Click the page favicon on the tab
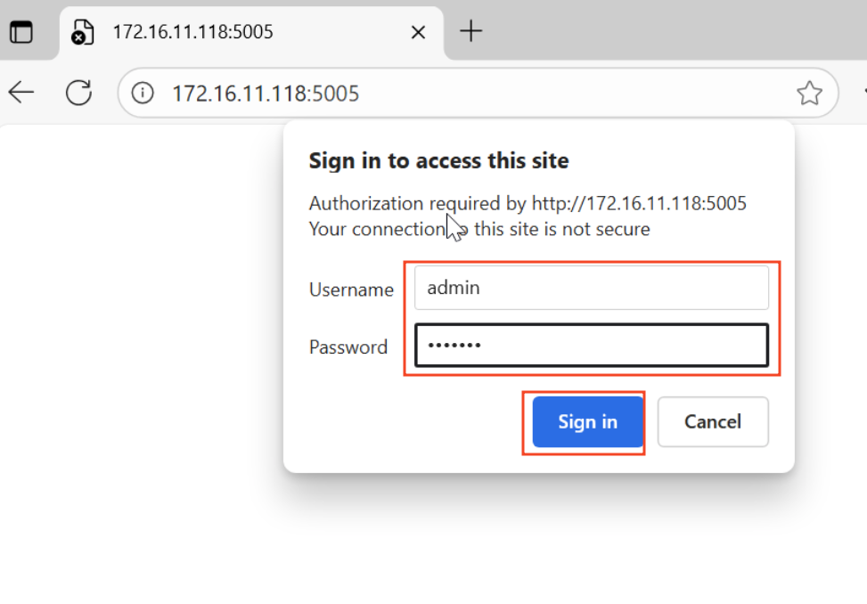This screenshot has width=867, height=604. pos(82,32)
